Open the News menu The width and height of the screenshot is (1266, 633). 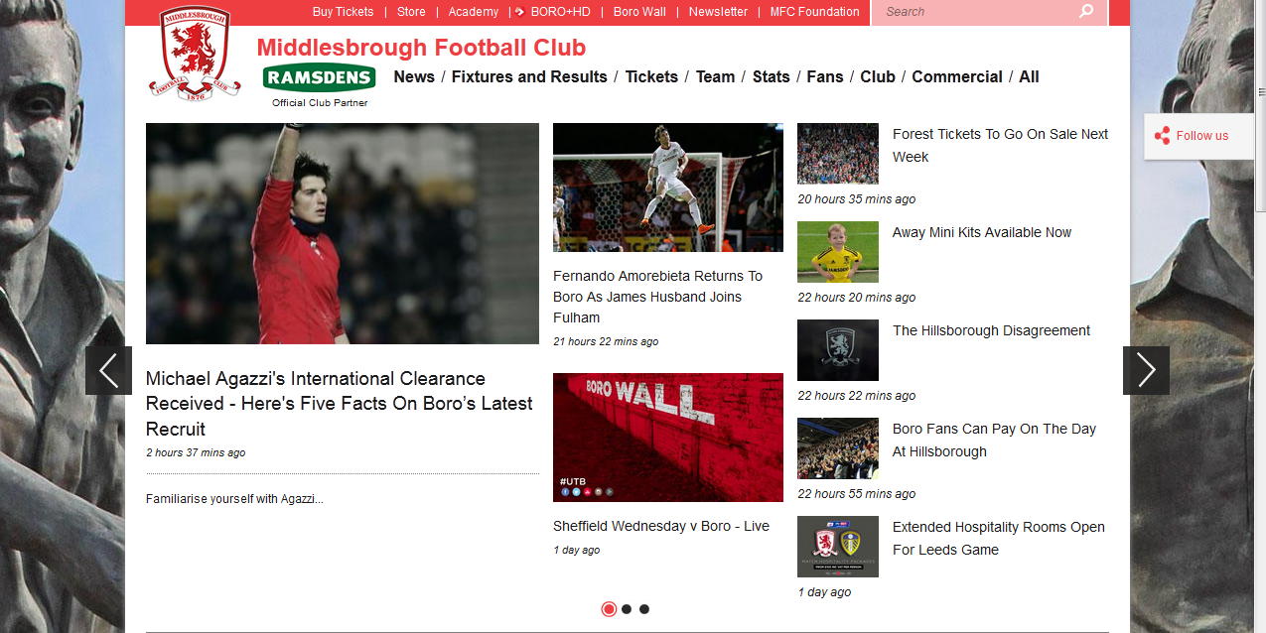pos(414,77)
